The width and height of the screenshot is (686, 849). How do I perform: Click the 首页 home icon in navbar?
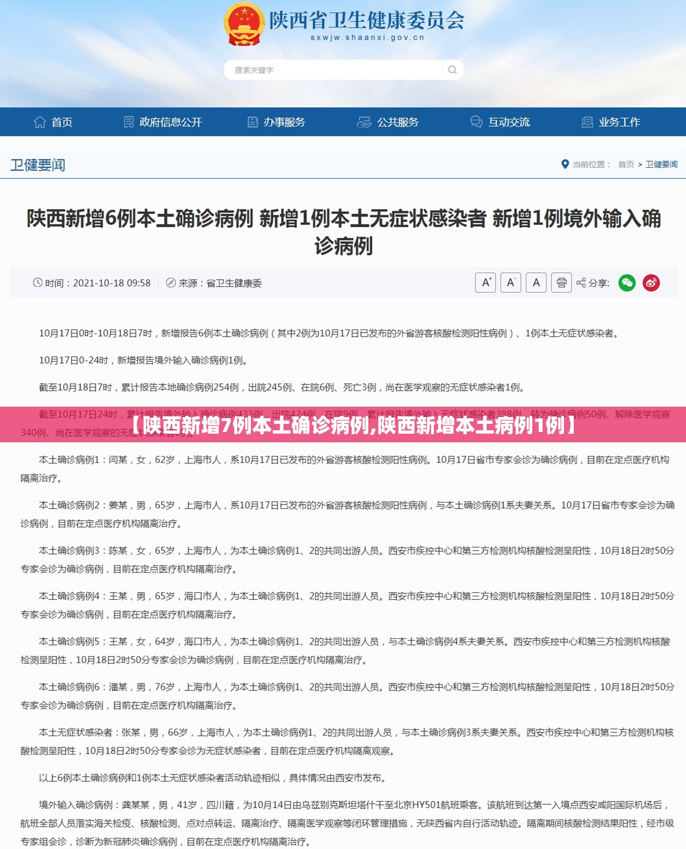click(40, 122)
